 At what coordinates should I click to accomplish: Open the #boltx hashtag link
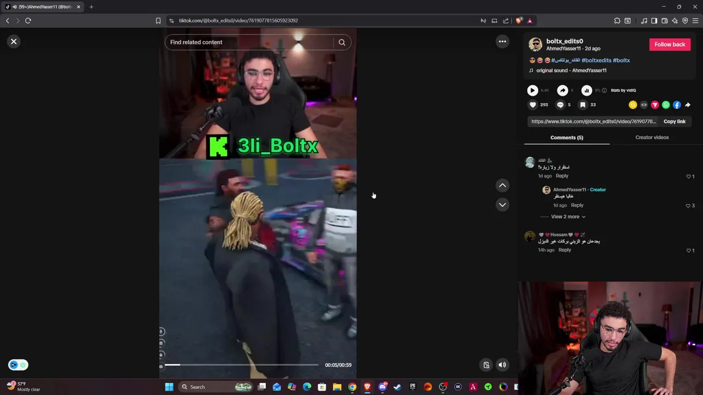pos(621,60)
